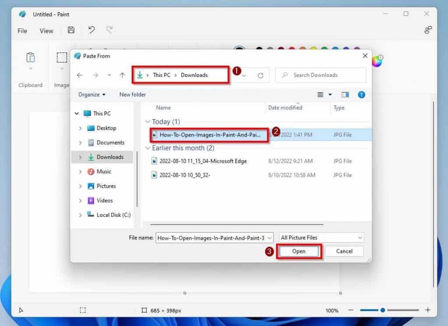
Task: Select the red color swatch in Paint
Action: (292, 49)
